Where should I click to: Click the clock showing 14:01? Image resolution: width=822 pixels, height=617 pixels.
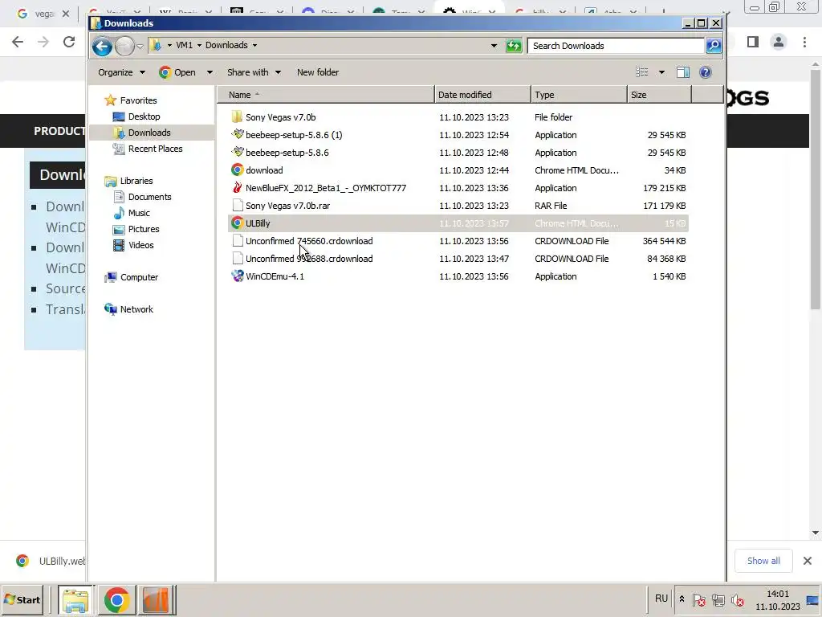pyautogui.click(x=777, y=594)
